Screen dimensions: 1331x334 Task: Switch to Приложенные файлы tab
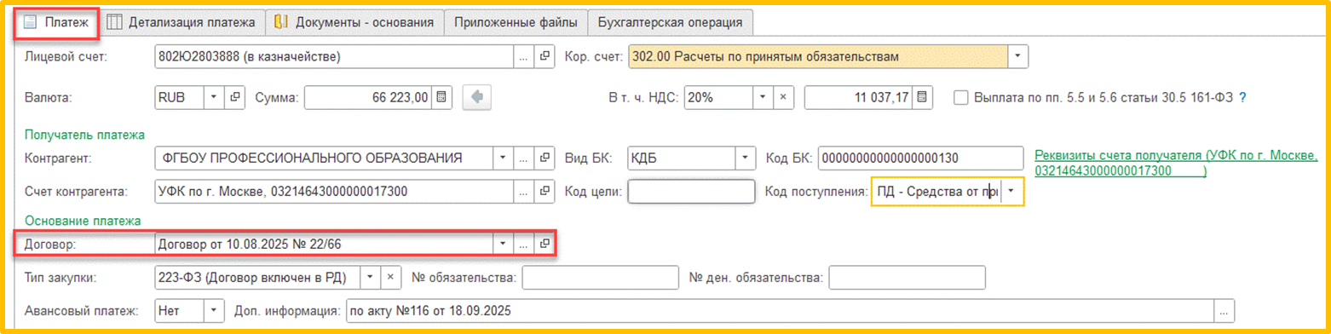click(x=516, y=22)
